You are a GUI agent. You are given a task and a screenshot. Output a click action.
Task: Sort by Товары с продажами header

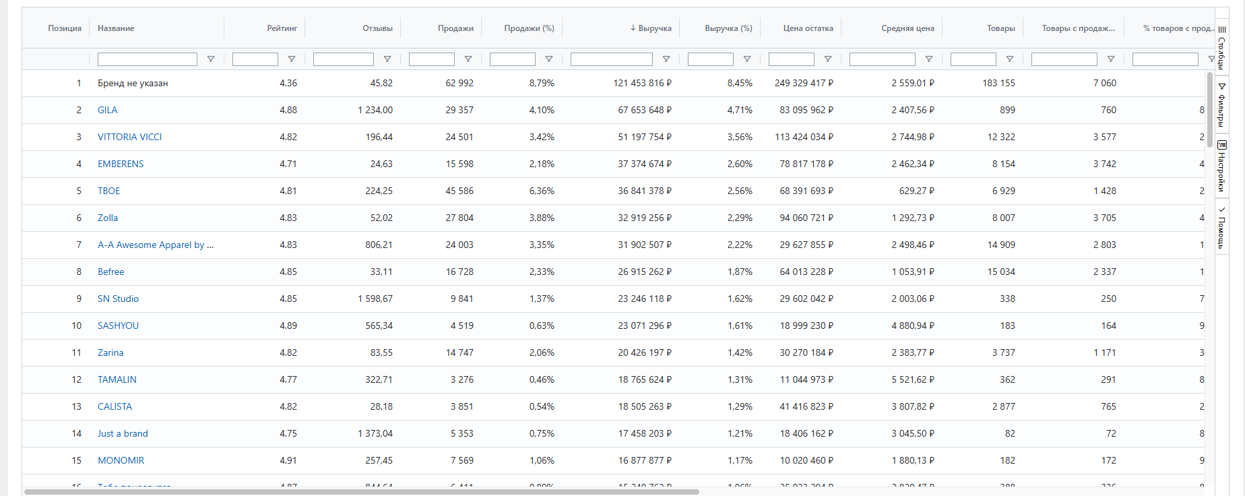pos(1078,28)
